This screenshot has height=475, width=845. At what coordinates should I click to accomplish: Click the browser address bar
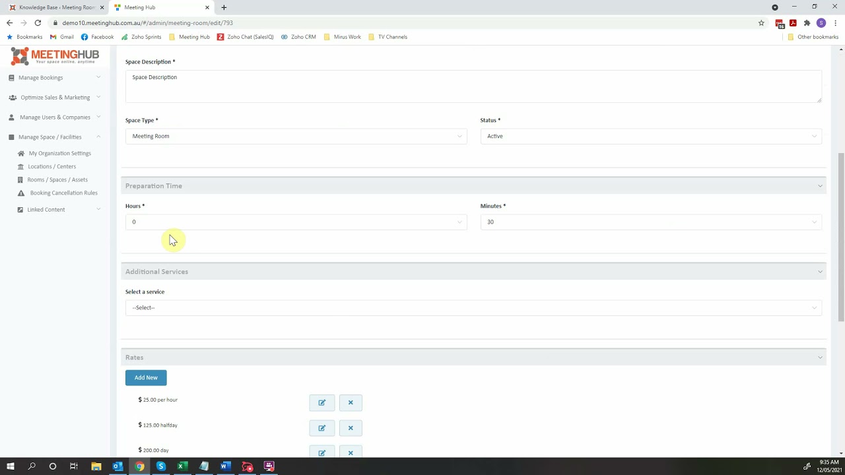(x=403, y=22)
